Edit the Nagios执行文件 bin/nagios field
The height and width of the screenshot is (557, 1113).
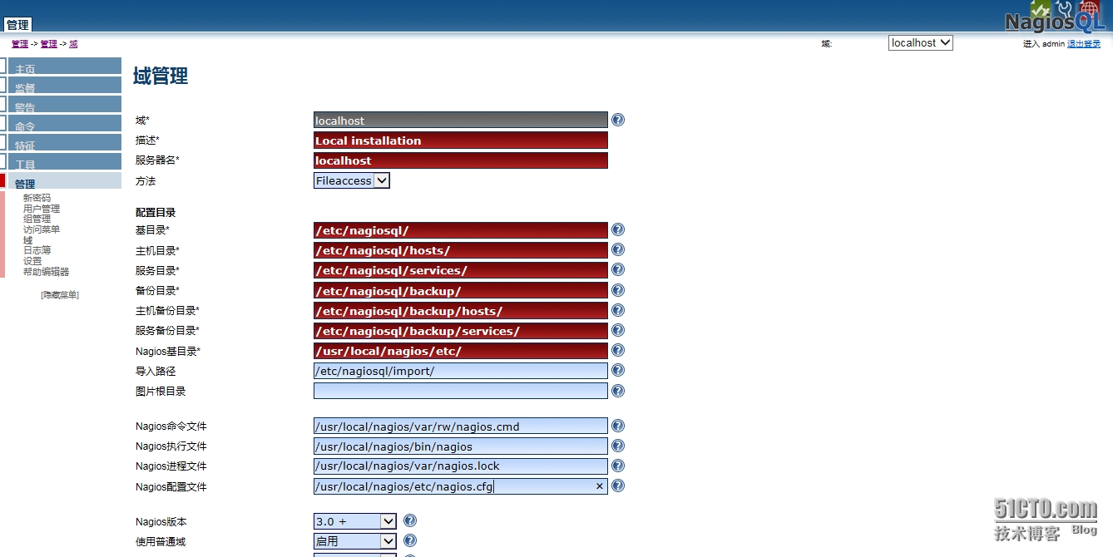pos(461,446)
